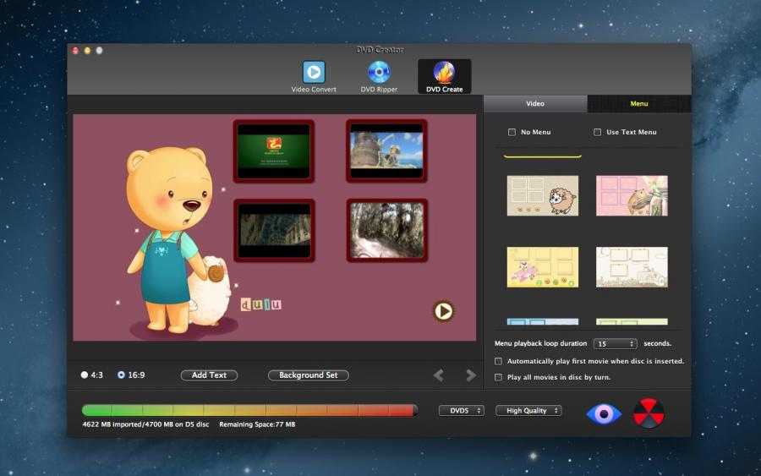The width and height of the screenshot is (761, 476).
Task: Select the 4:3 aspect ratio
Action: pyautogui.click(x=85, y=375)
